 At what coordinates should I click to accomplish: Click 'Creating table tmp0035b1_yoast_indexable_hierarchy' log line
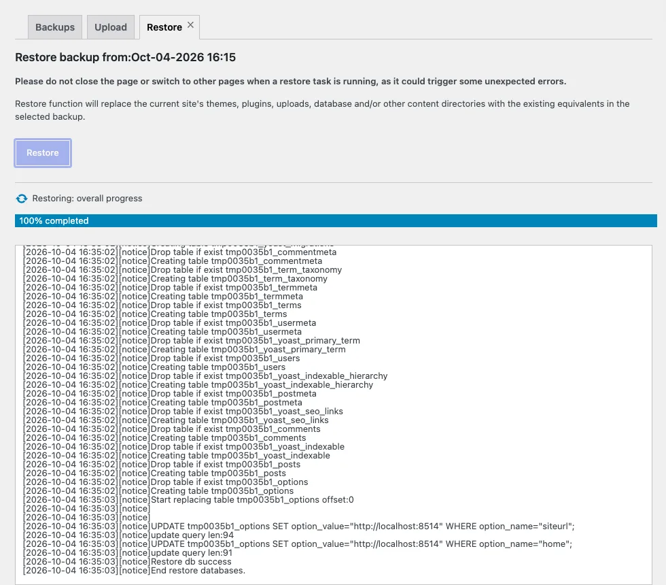(198, 385)
